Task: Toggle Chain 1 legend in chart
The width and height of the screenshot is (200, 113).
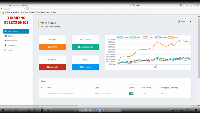Action: click(x=123, y=37)
